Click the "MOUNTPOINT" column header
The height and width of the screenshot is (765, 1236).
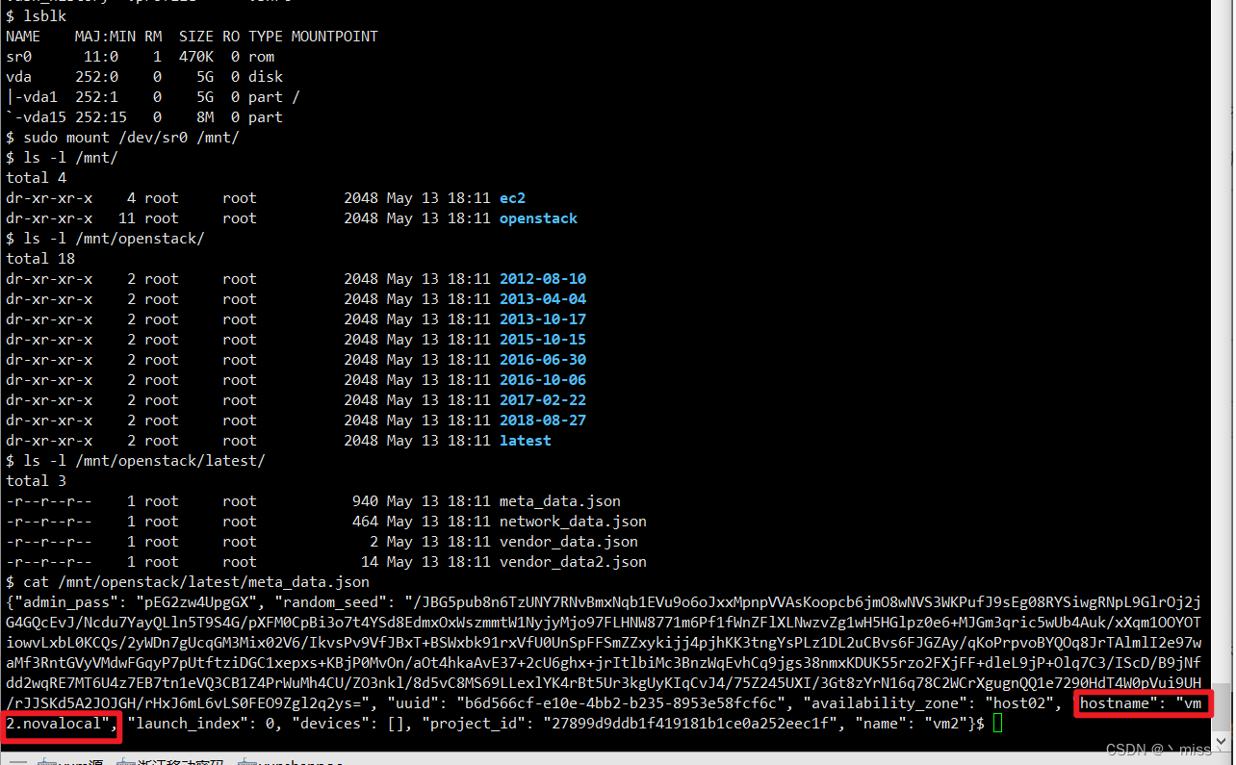[334, 37]
